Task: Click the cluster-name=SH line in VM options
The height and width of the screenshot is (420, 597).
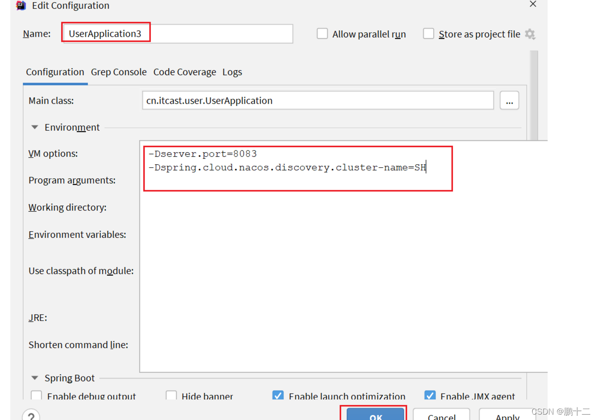Action: point(287,167)
